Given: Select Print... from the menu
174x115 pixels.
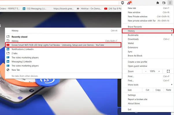Looking at the screenshot, I should (x=148, y=76).
